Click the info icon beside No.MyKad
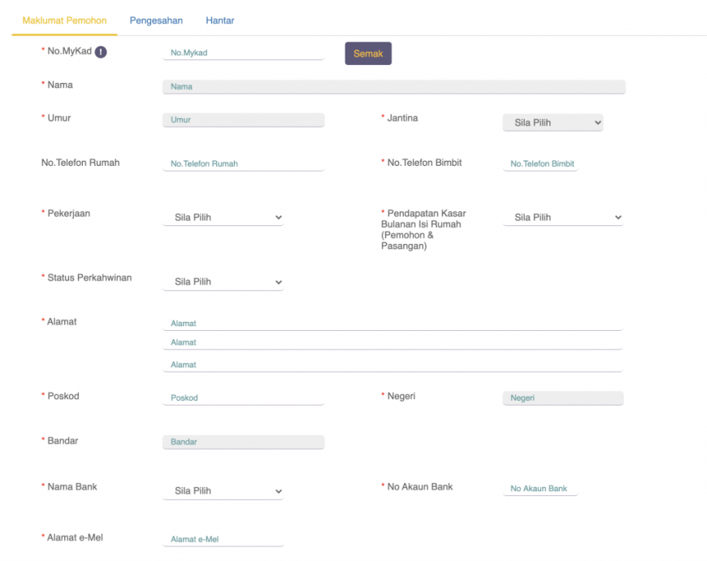This screenshot has height=561, width=707. coord(101,52)
